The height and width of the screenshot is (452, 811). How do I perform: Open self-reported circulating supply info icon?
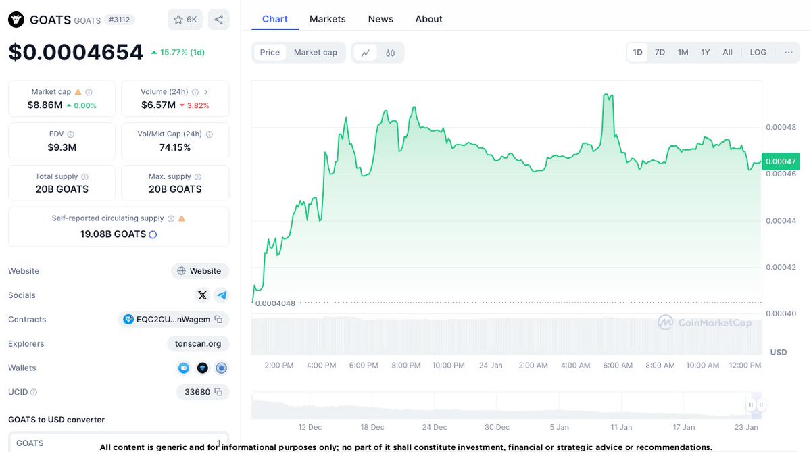(171, 218)
